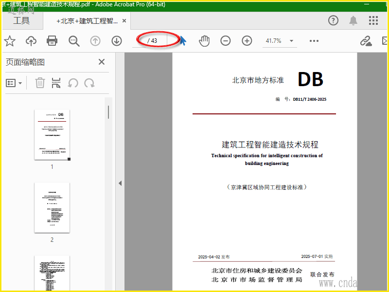Delete selected pages with the trash icon
389x292 pixels.
click(40, 83)
